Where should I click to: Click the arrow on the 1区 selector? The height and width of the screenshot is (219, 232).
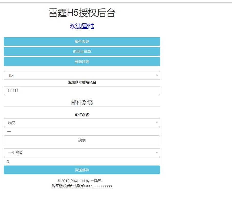157,75
